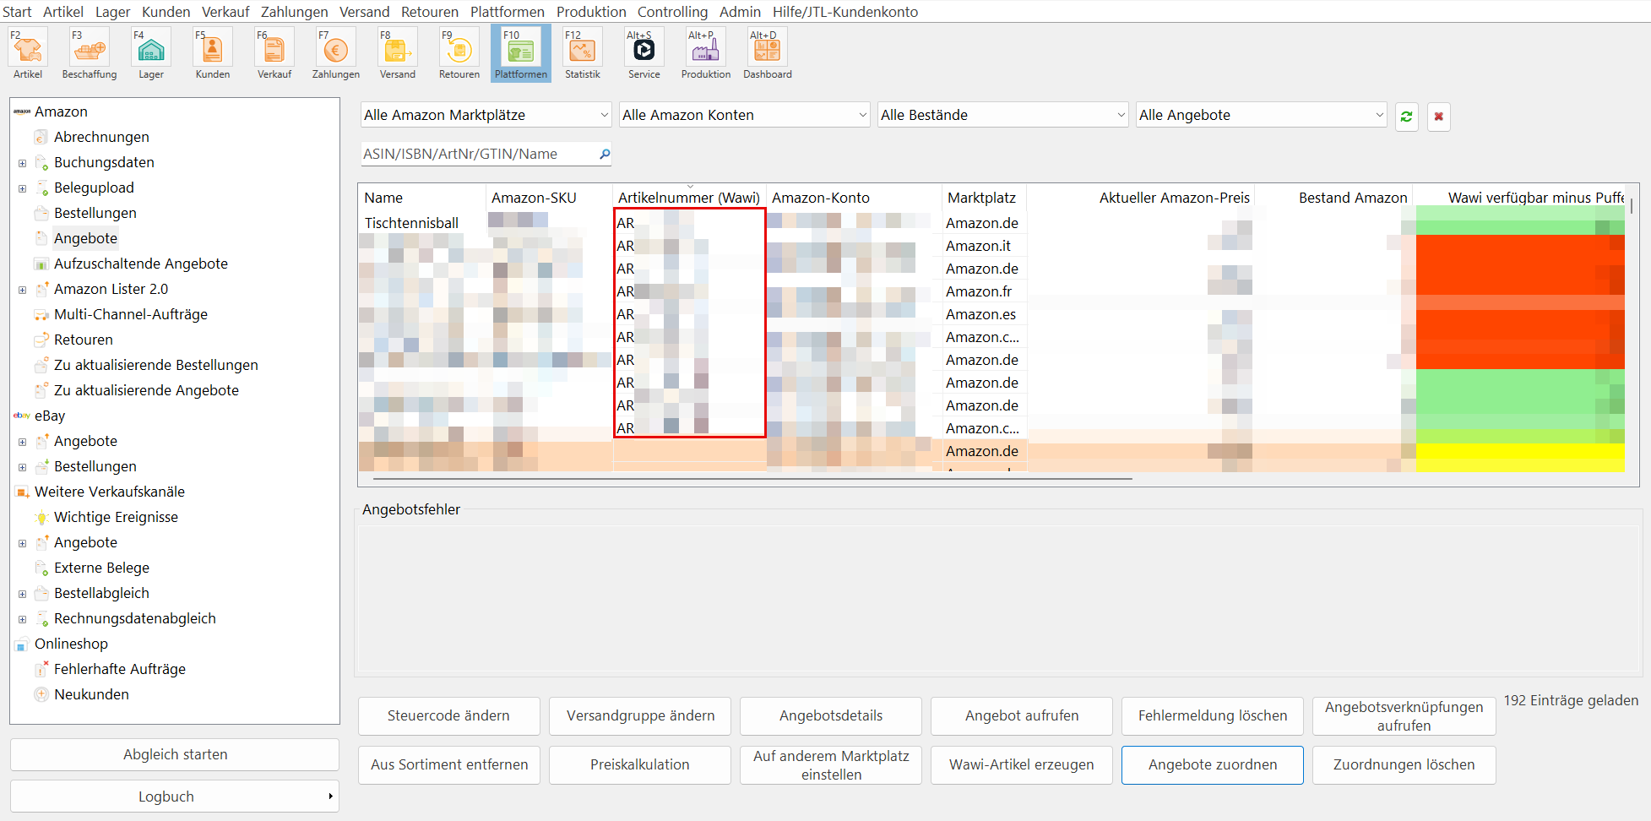Open the Alle Bestände dropdown
Viewport: 1651px width, 821px height.
click(x=1002, y=115)
